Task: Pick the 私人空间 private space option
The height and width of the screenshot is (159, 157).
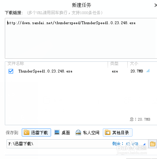Action: (x=87, y=132)
